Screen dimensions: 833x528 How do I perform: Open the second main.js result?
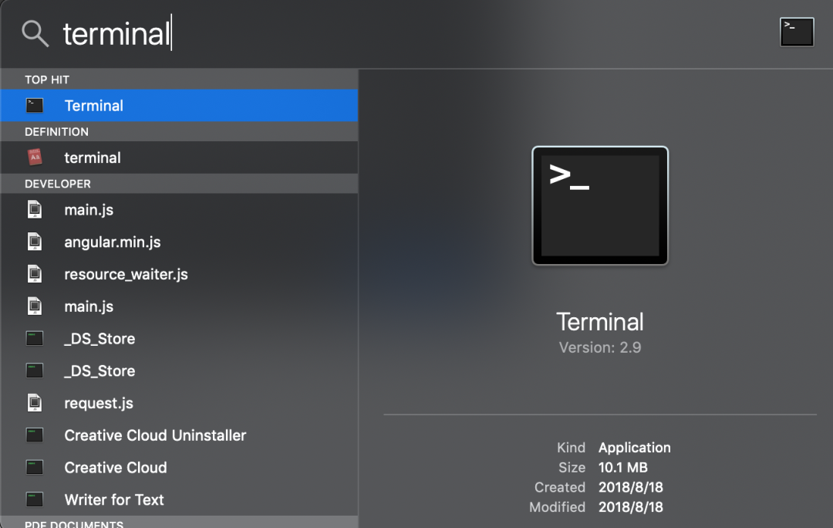[179, 306]
